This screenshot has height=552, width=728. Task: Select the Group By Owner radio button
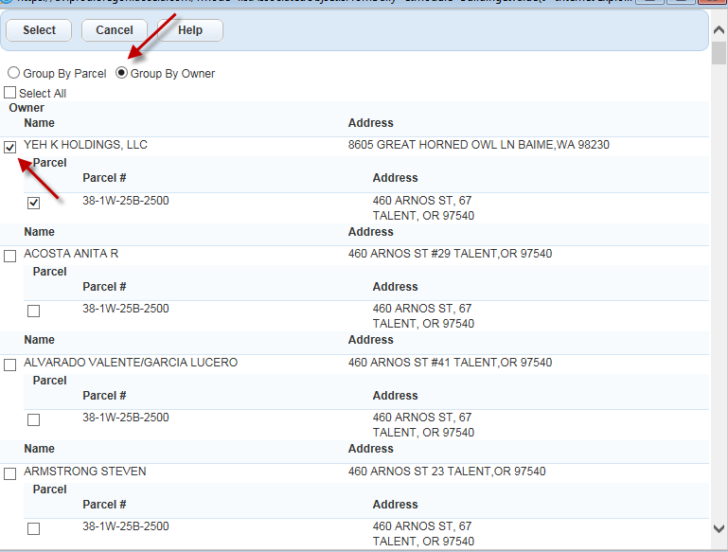pos(121,73)
